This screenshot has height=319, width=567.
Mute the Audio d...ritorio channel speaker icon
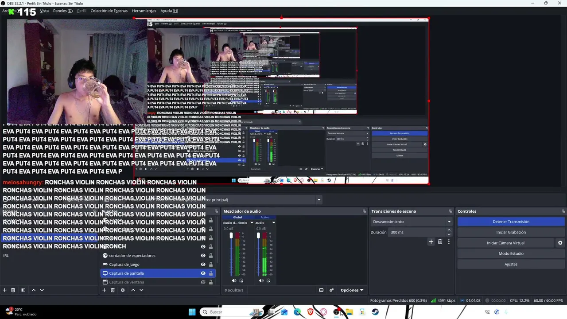(x=234, y=280)
